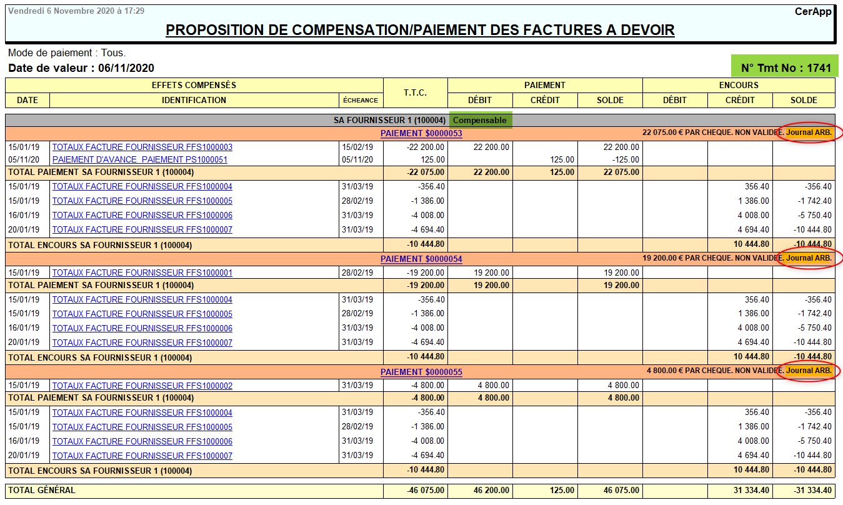Click Journal ARB. on the PAIEMENT $0000055 row
The height and width of the screenshot is (505, 843).
pyautogui.click(x=809, y=371)
